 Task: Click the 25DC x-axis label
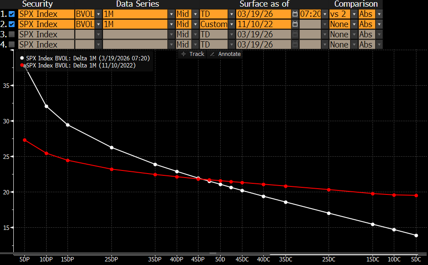tap(329, 259)
